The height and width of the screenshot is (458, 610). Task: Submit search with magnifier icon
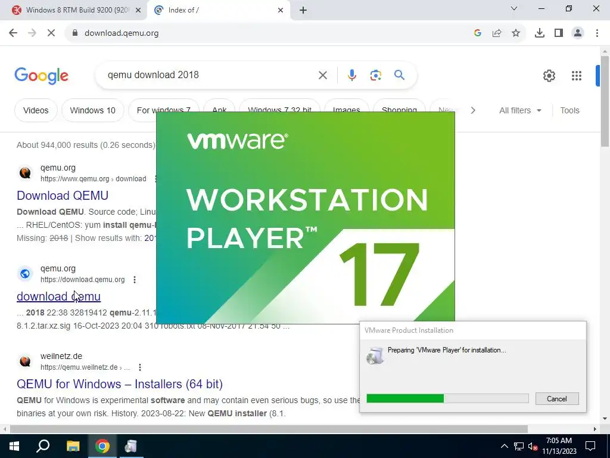tap(399, 75)
